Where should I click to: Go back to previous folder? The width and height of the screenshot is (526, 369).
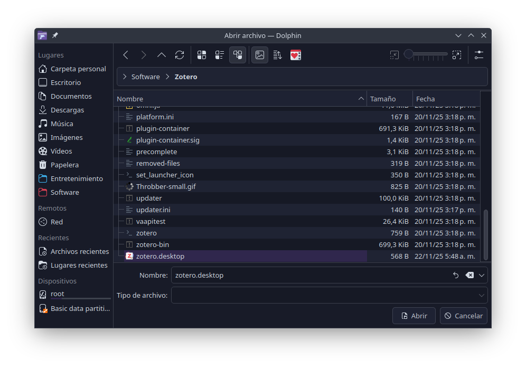[126, 55]
